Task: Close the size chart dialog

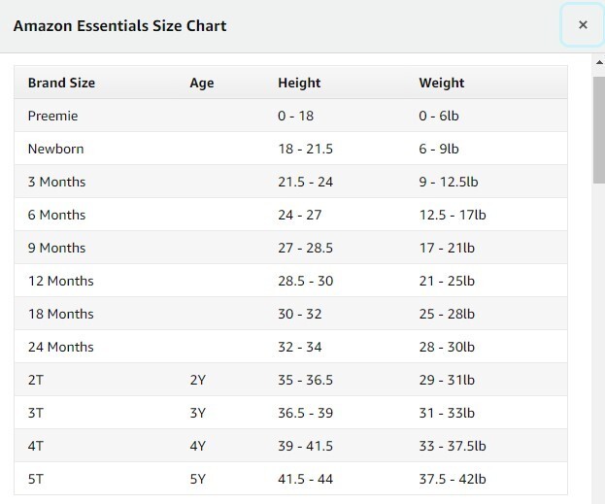Action: 583,25
